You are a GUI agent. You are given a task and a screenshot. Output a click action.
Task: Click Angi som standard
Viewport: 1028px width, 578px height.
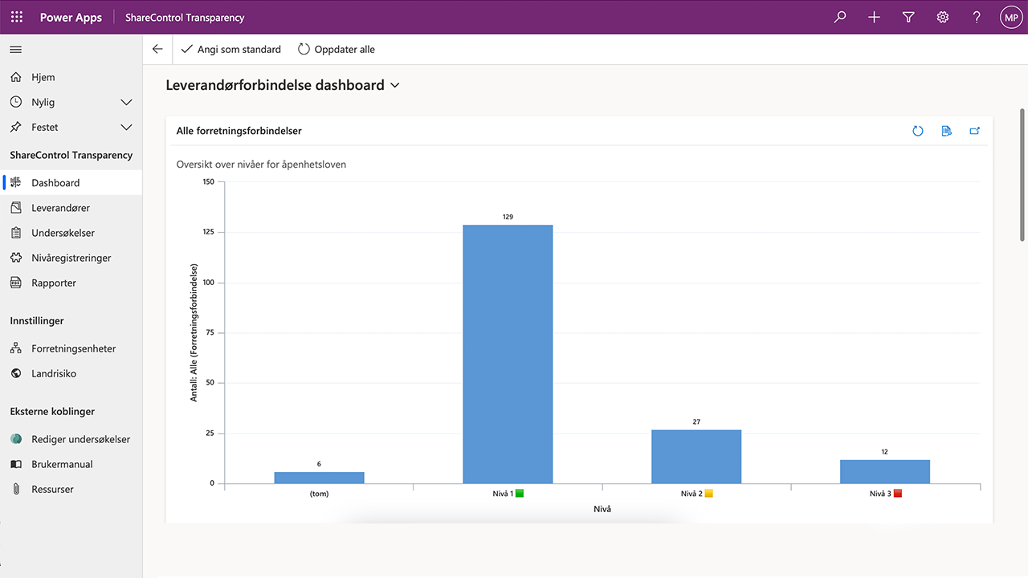coord(230,49)
